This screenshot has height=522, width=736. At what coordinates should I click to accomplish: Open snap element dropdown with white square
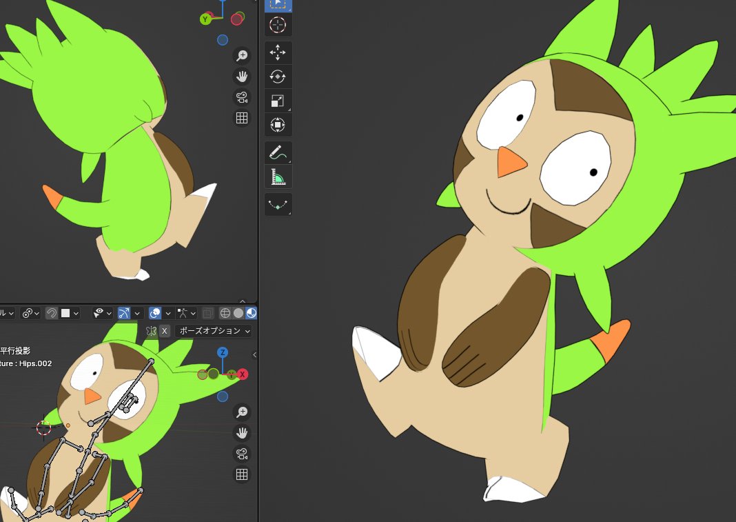click(x=70, y=313)
